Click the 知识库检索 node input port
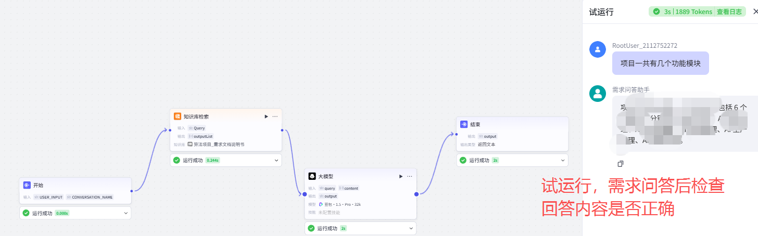The height and width of the screenshot is (236, 758). click(170, 130)
